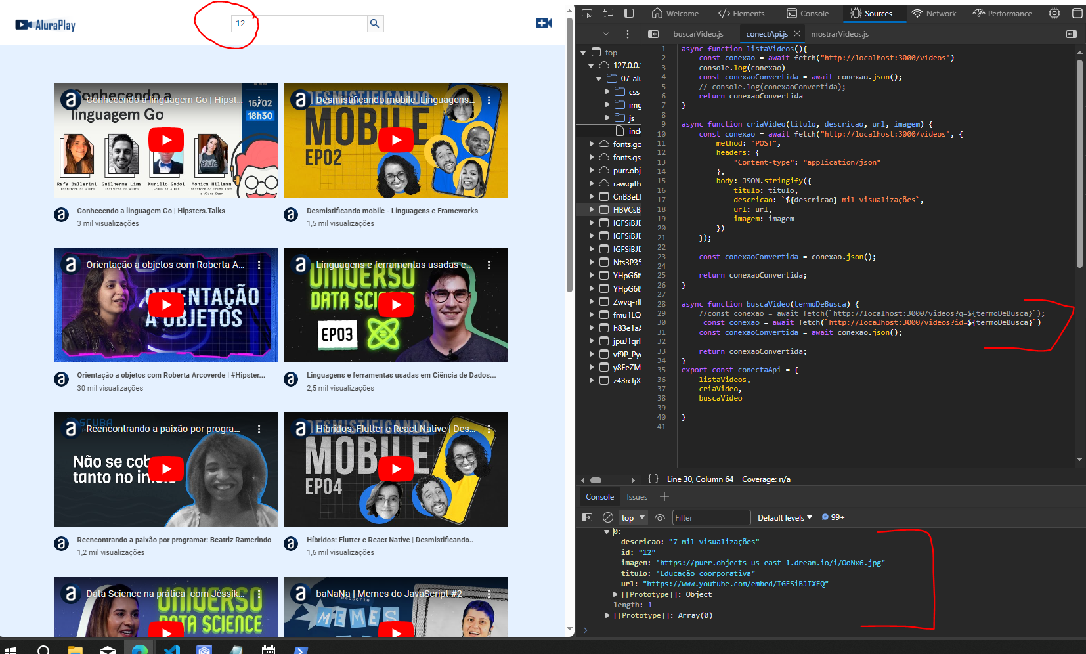Open more options on Linguagens e ferramentas video
The image size is (1086, 654).
[x=489, y=265]
